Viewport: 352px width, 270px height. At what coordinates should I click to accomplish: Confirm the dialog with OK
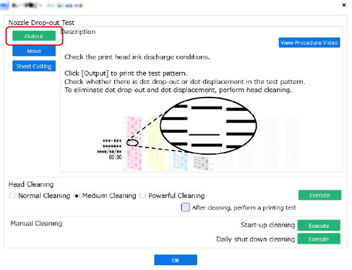click(x=176, y=260)
